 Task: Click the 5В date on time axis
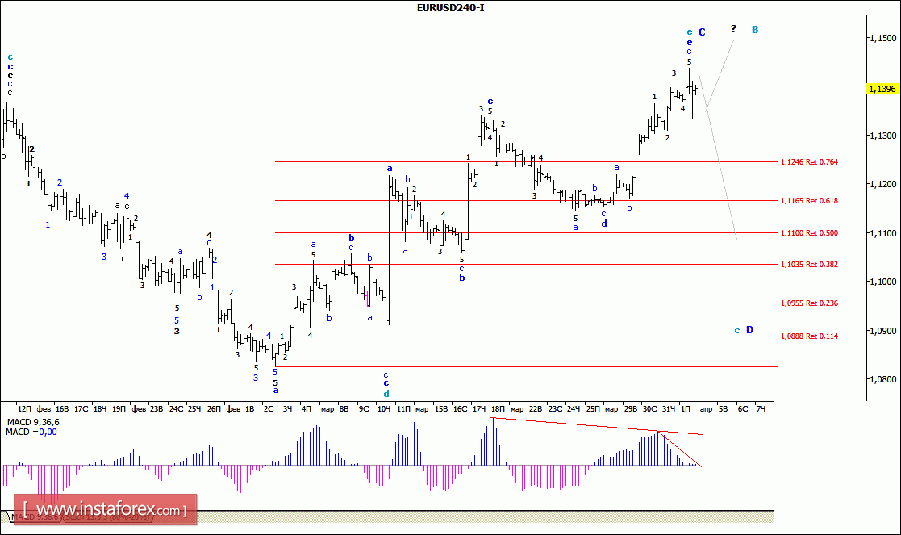724,408
